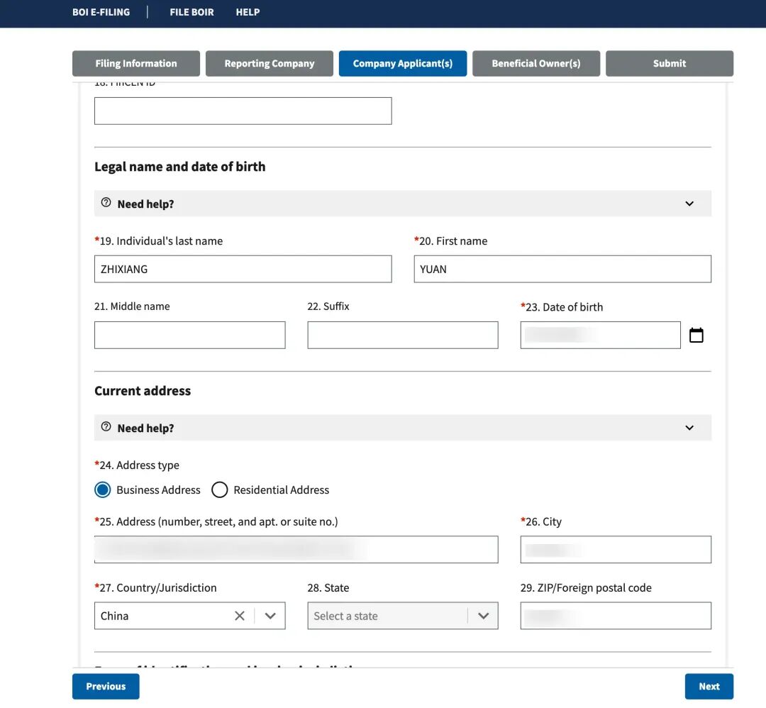Click help icon in Current address section
This screenshot has width=766, height=708.
point(106,427)
